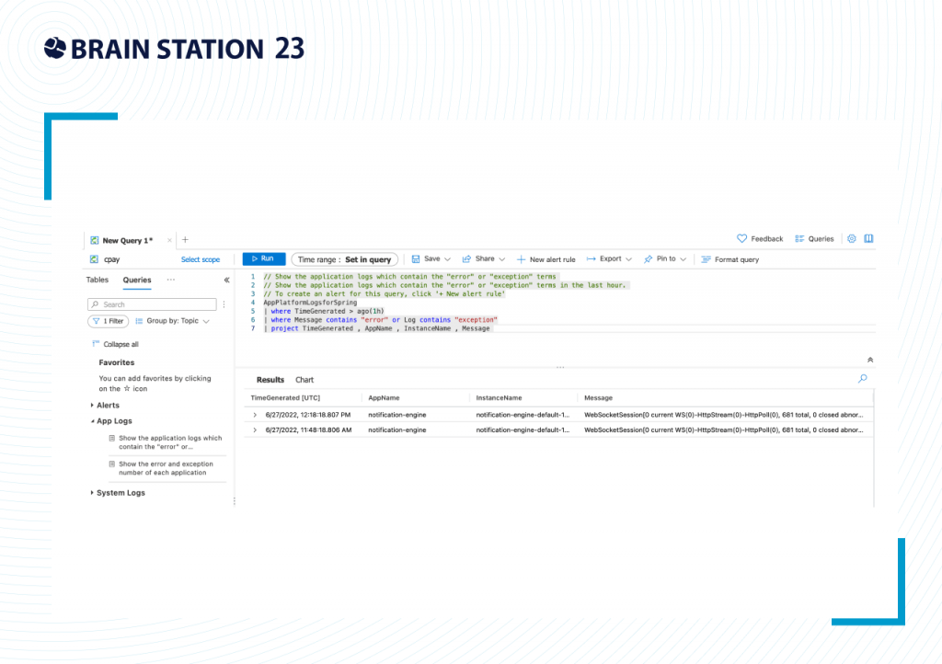Click Collapse all

click(115, 344)
